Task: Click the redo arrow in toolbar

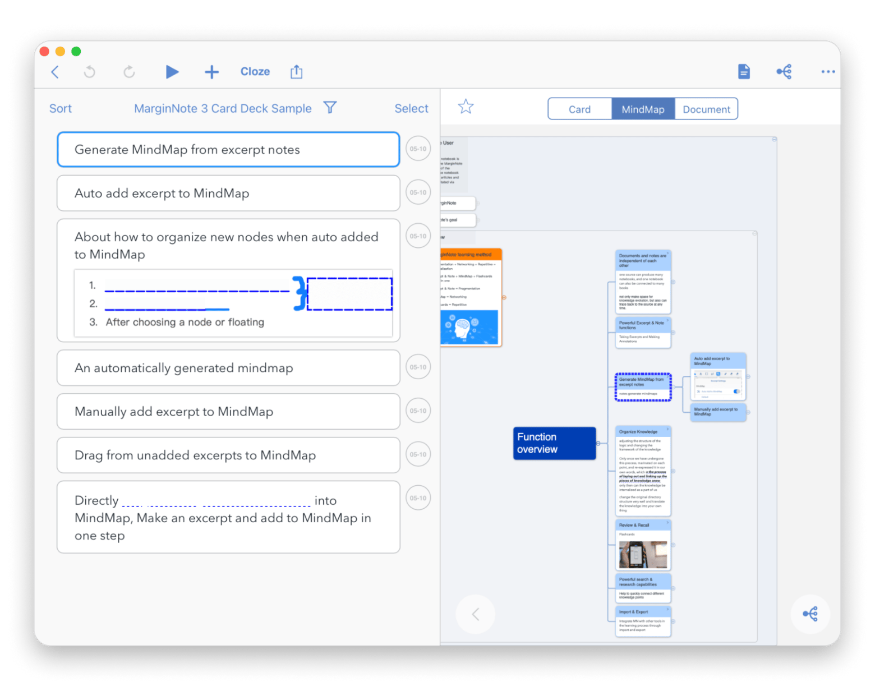Action: click(129, 72)
